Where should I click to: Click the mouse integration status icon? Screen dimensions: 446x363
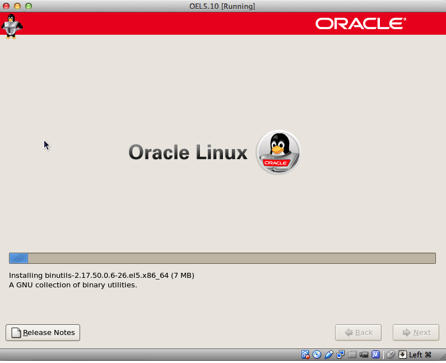point(391,355)
